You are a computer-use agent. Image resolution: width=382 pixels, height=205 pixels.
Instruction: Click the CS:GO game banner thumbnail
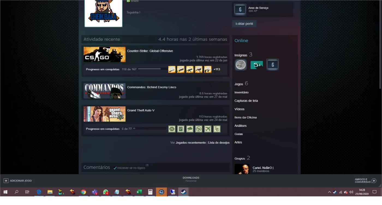(x=105, y=54)
